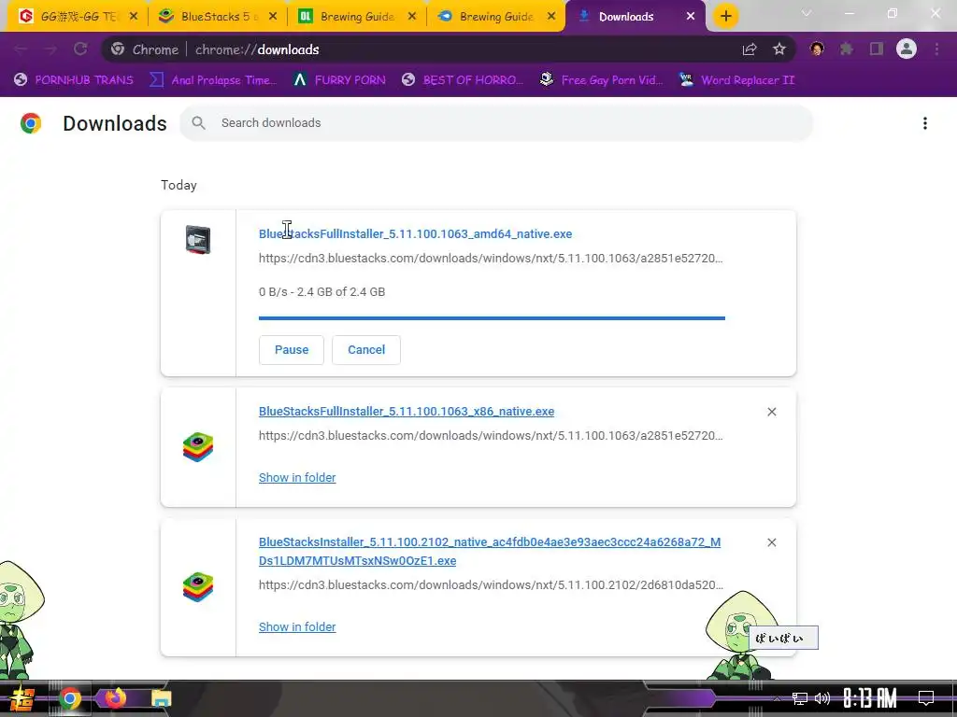Bookmark this page with star icon

779,49
